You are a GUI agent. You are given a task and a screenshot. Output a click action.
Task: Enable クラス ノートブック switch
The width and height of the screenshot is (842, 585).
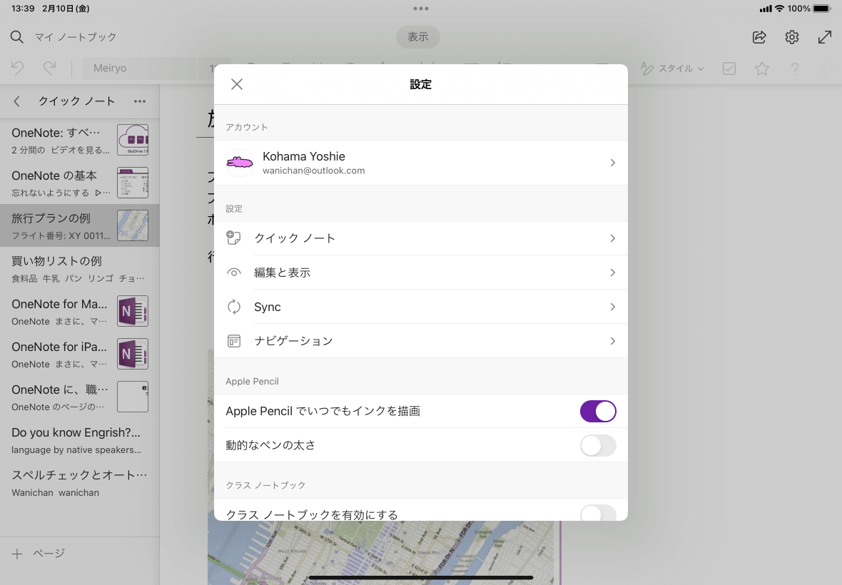tap(598, 512)
